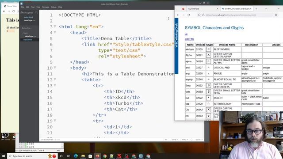Open the Navigate menu in Brackets
The width and height of the screenshot is (283, 159).
(x=46, y=7)
